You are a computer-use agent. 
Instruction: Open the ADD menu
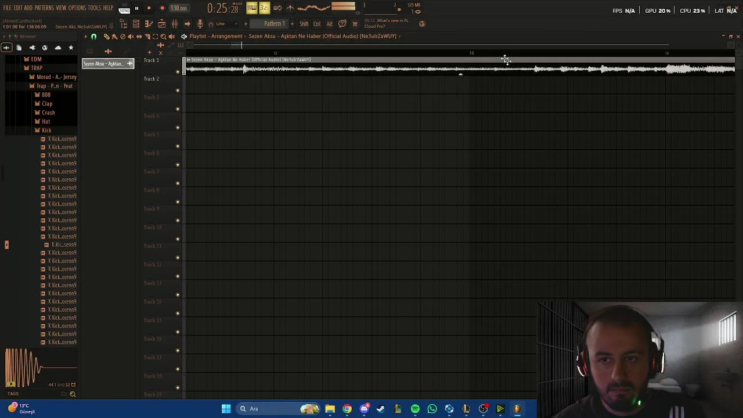tap(28, 8)
